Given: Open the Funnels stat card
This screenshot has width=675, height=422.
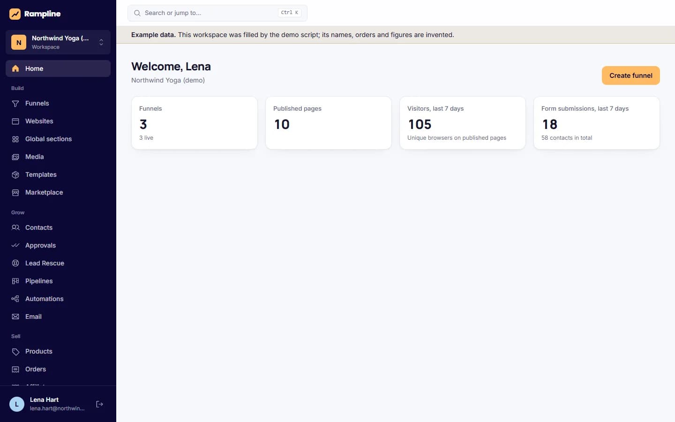Looking at the screenshot, I should 195,123.
